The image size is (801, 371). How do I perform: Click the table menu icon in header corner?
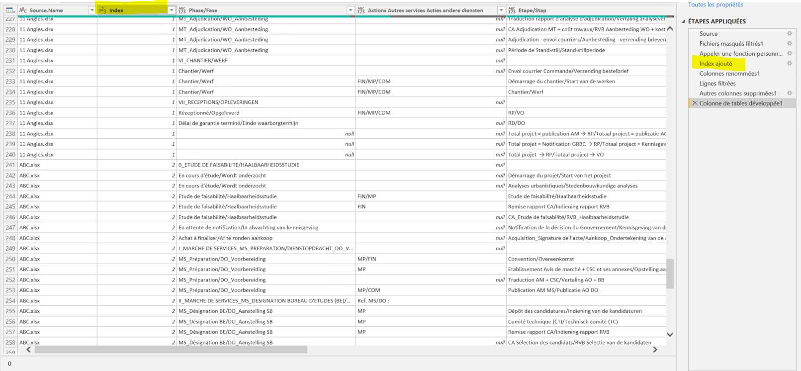coord(9,10)
